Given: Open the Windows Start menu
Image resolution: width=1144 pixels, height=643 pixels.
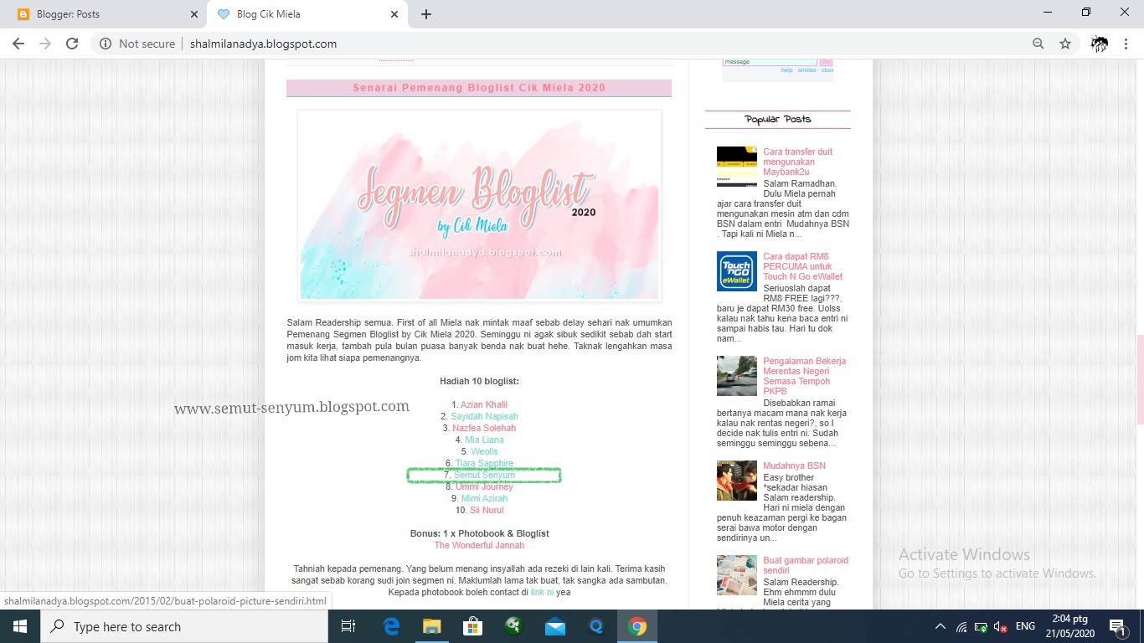Looking at the screenshot, I should click(20, 626).
